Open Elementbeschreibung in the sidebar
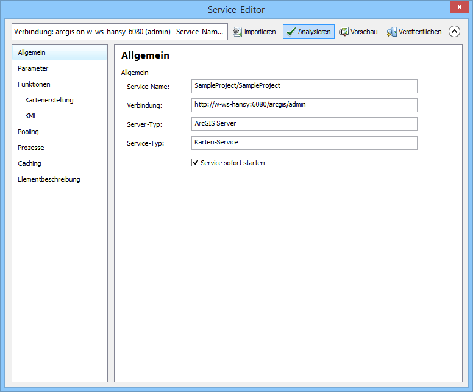This screenshot has width=473, height=392. coord(49,179)
